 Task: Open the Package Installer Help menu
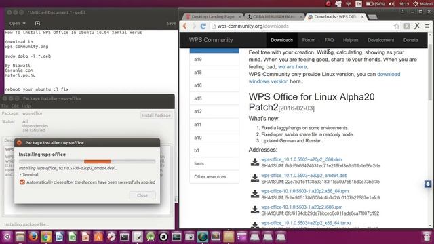point(26,106)
